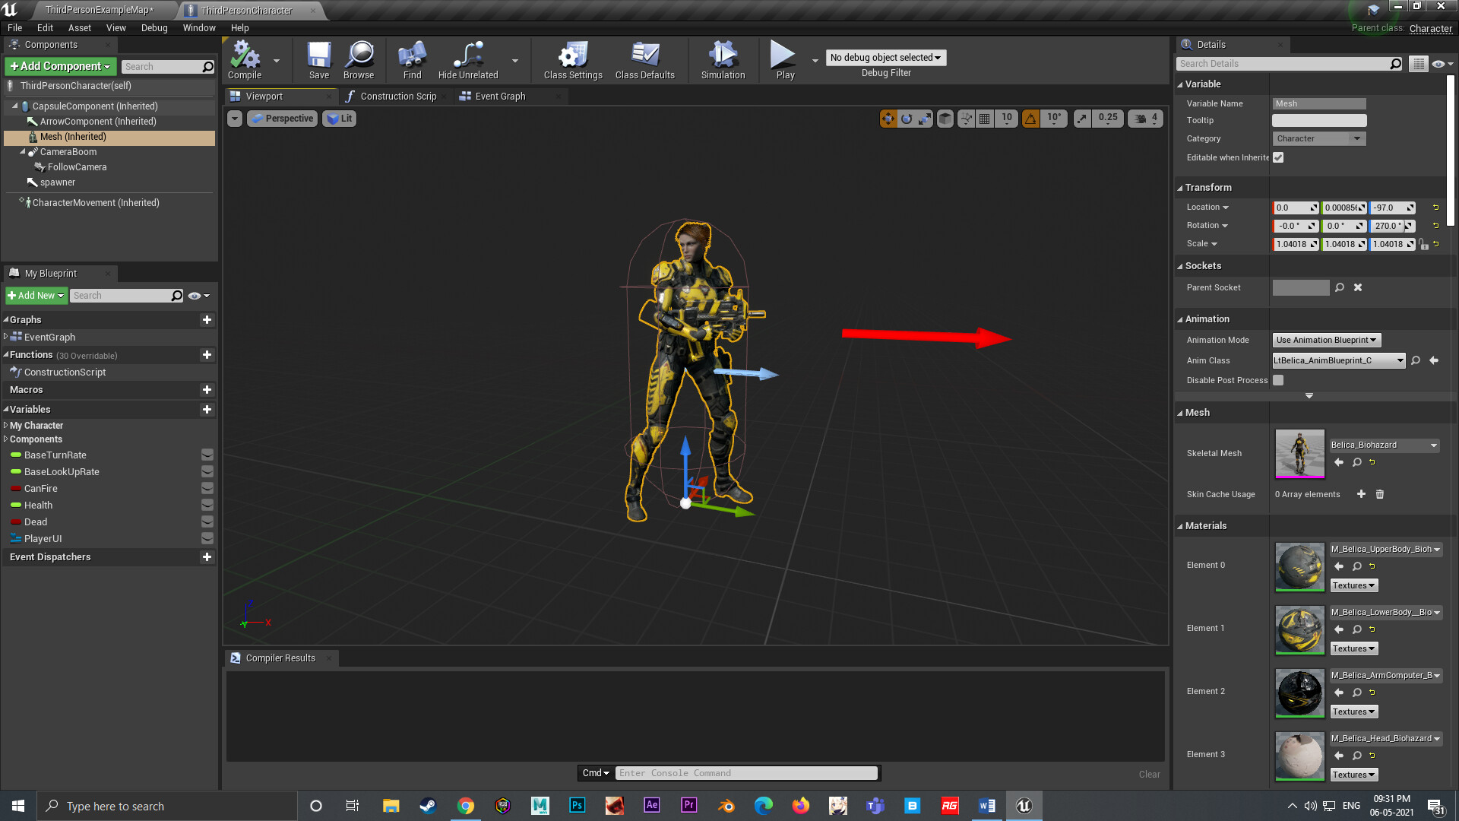Toggle Editable when Inherited checkbox
This screenshot has height=821, width=1459.
1278,157
